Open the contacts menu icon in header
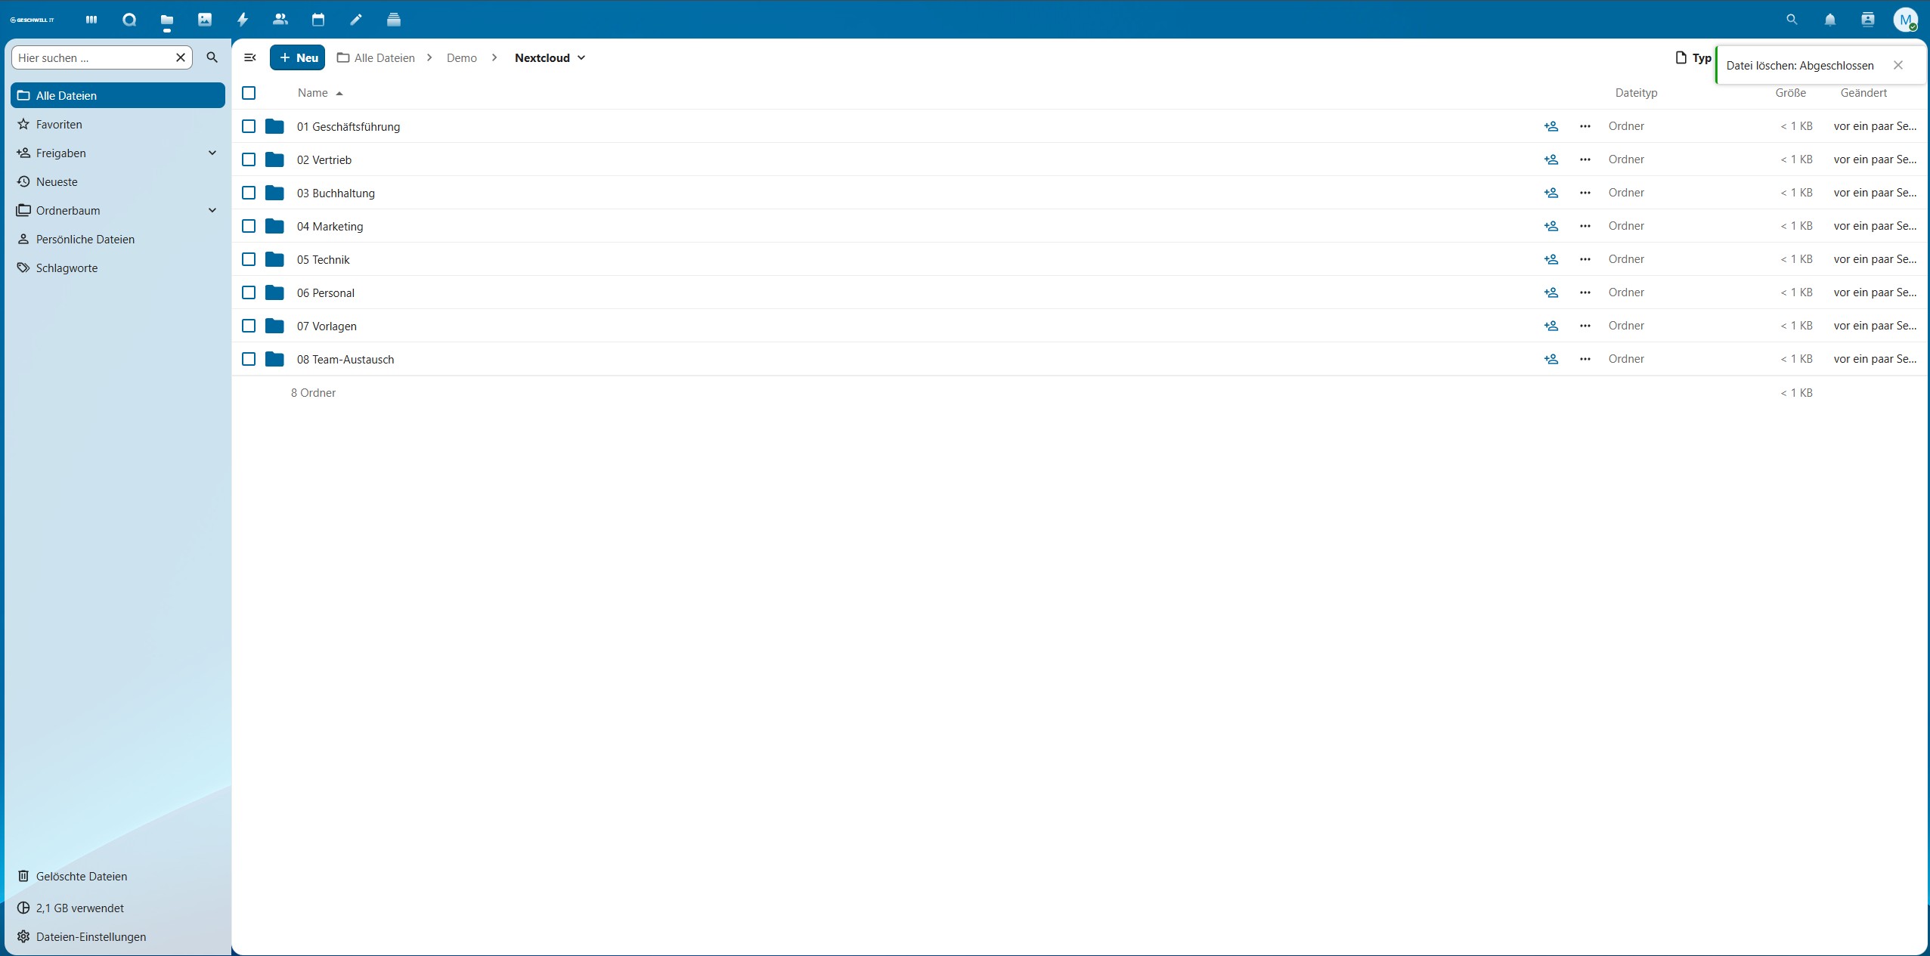Viewport: 1930px width, 956px height. (x=1867, y=20)
